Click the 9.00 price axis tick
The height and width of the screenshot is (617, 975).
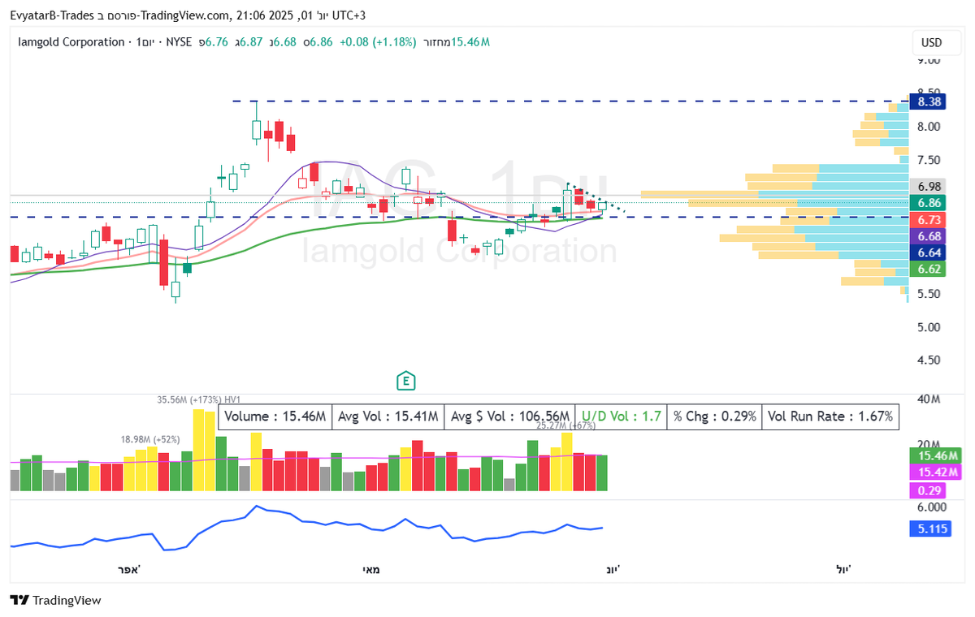[929, 60]
